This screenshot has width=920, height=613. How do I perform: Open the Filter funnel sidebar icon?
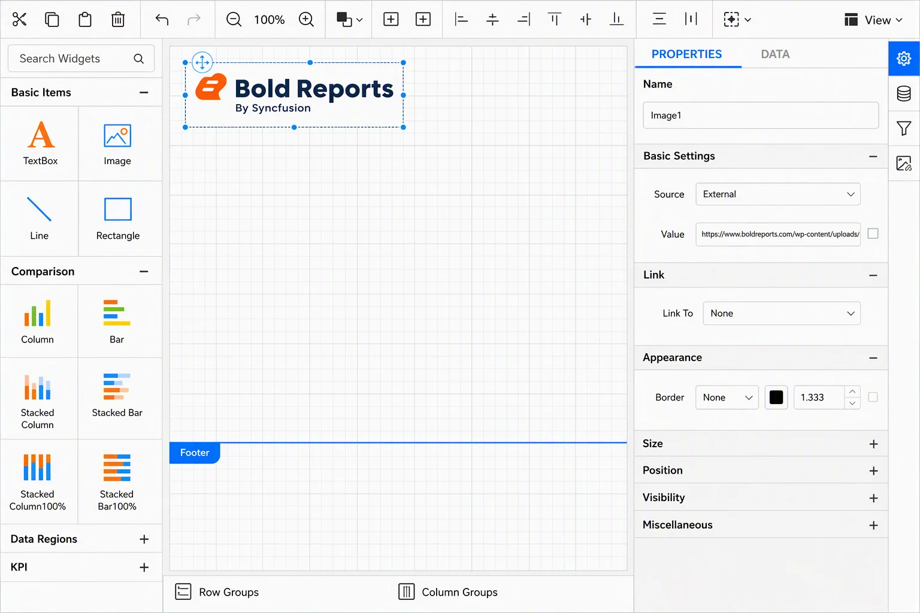[904, 128]
